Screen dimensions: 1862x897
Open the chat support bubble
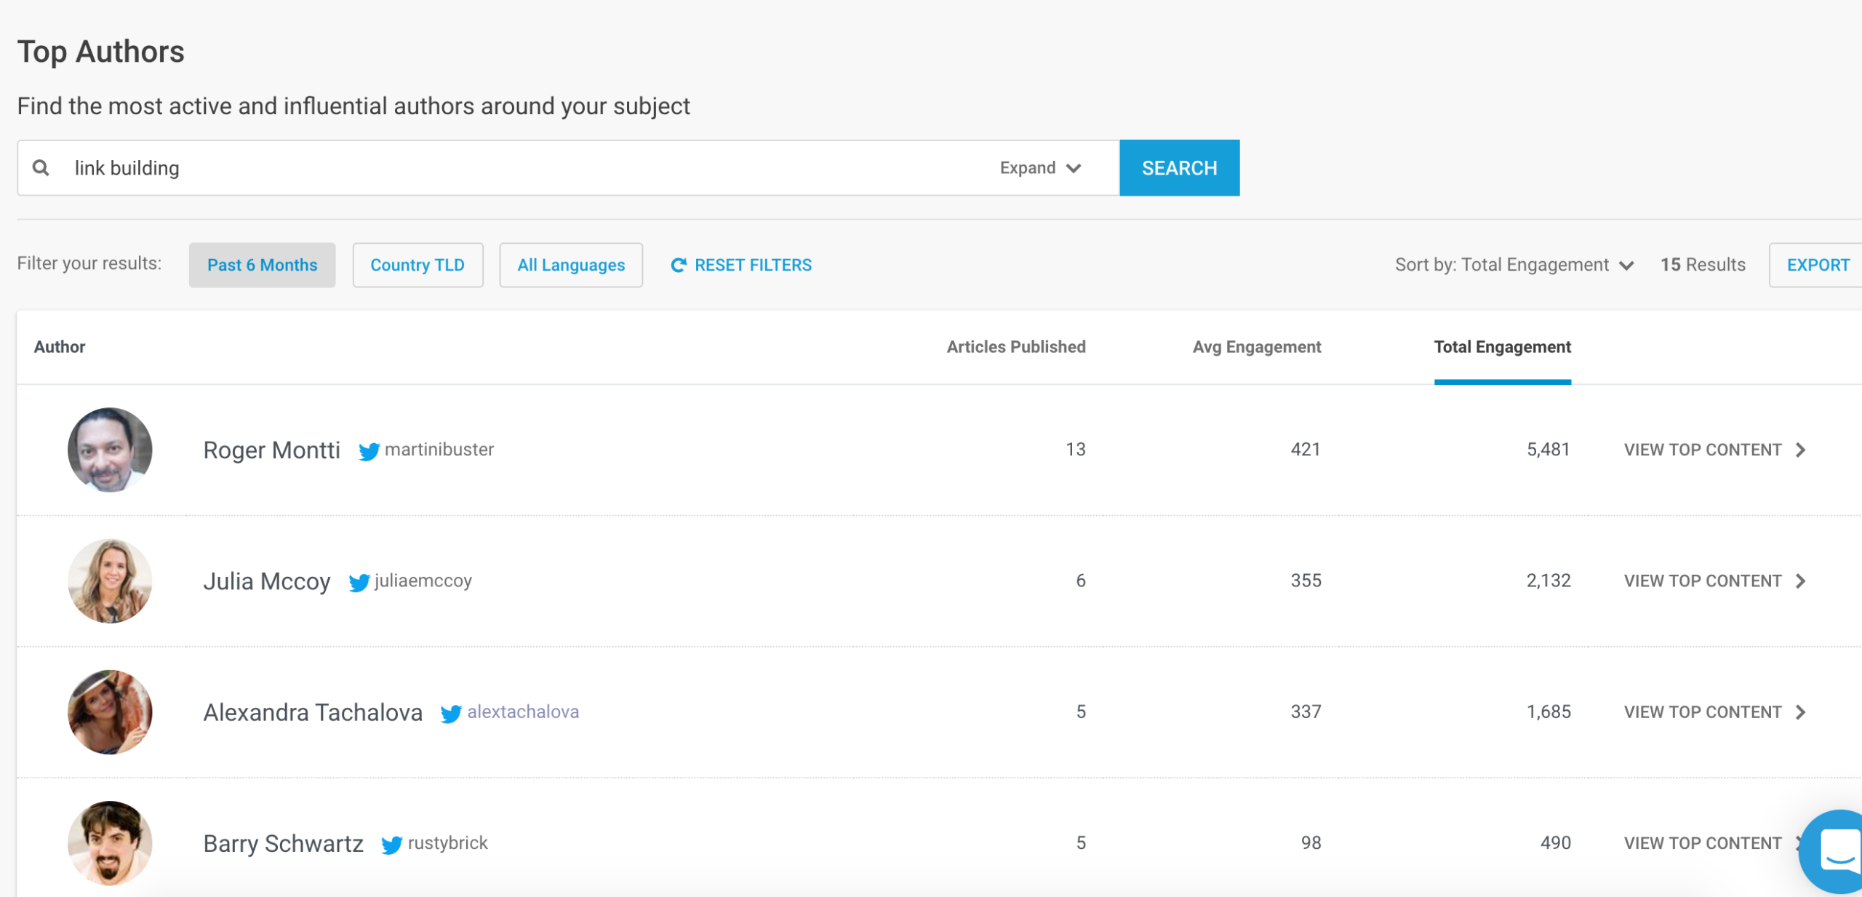1837,850
